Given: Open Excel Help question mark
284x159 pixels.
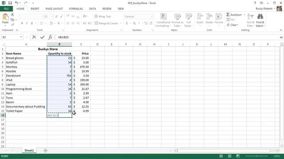Looking at the screenshot, I should (255, 3).
